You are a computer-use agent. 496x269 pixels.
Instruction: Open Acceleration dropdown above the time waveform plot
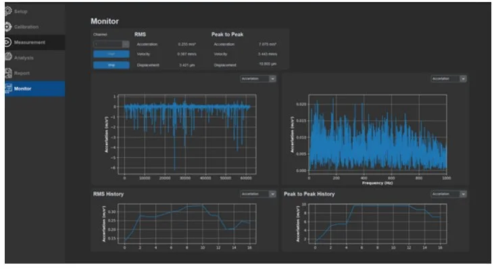point(258,78)
